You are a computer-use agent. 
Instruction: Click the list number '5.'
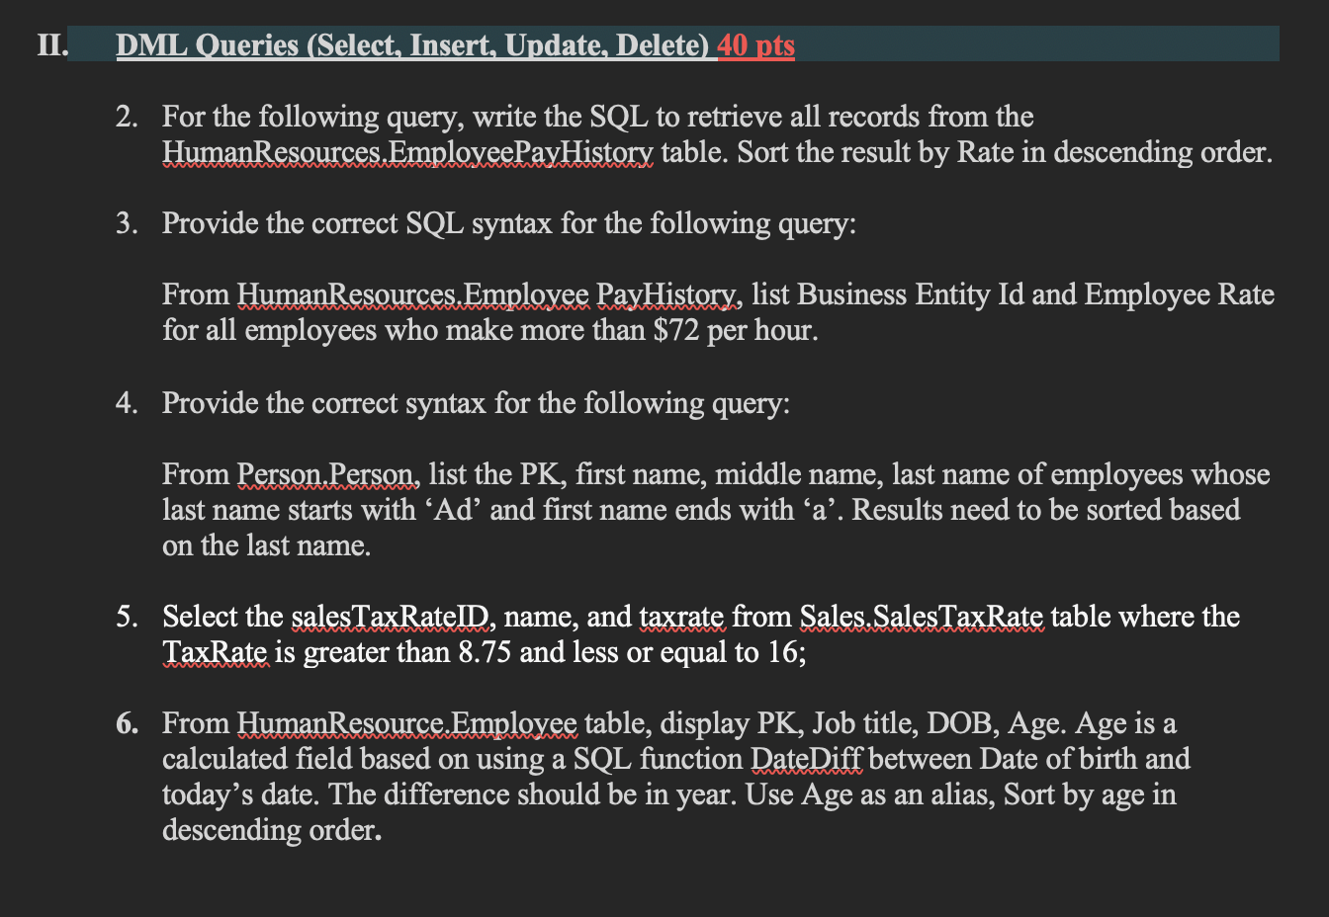127,617
